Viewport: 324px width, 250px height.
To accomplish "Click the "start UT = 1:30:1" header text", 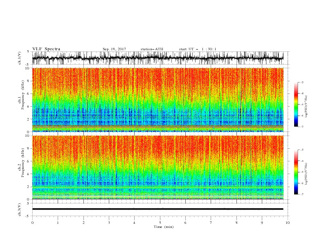I will click(x=198, y=49).
